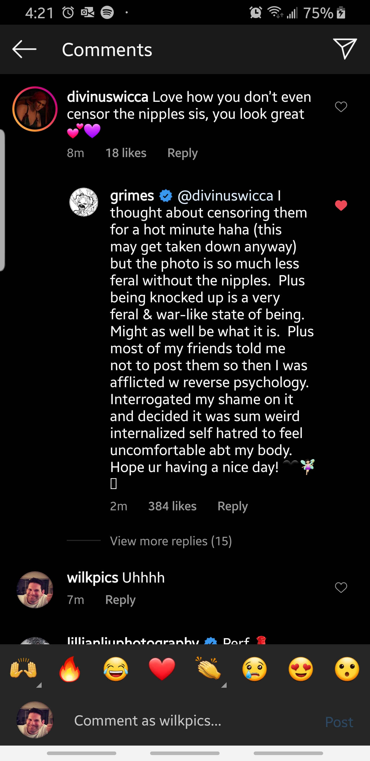Add the surprised face emoji

coord(347,668)
